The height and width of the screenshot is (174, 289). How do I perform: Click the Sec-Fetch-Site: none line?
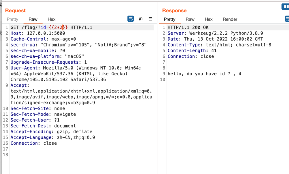(x=38, y=109)
